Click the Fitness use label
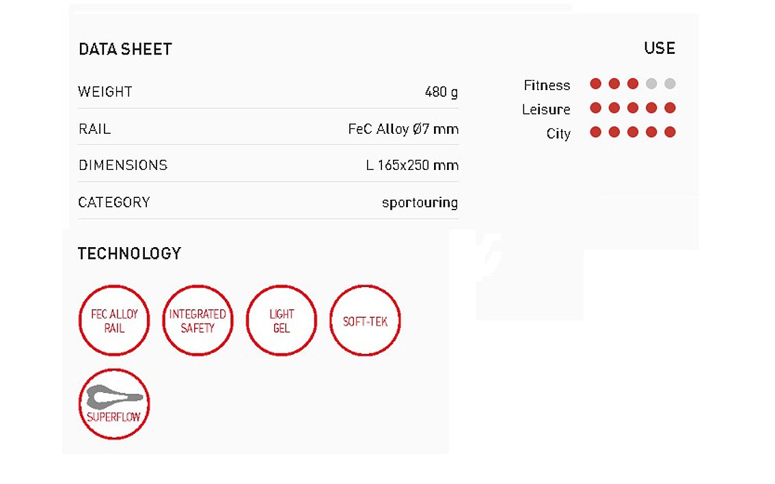The image size is (775, 484). pyautogui.click(x=547, y=85)
